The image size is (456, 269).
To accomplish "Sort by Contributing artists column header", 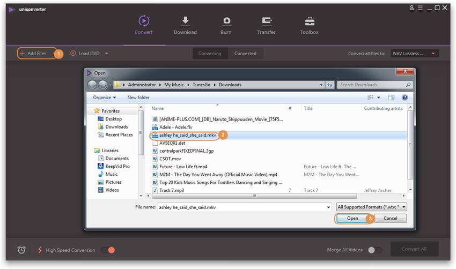I will [383, 108].
